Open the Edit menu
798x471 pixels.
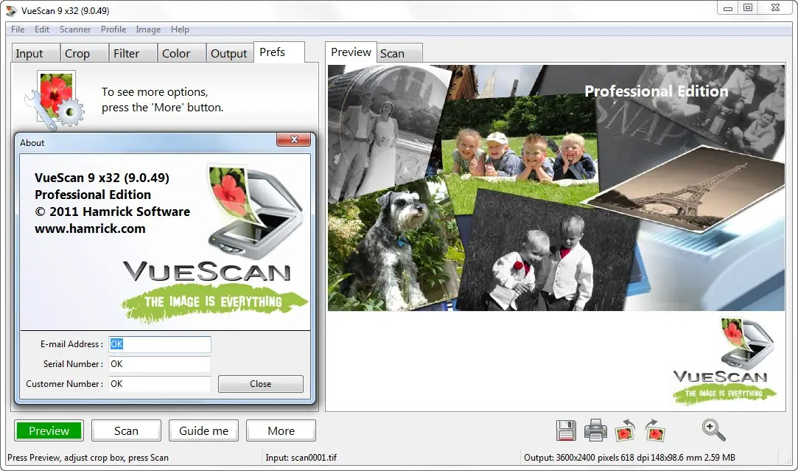42,29
